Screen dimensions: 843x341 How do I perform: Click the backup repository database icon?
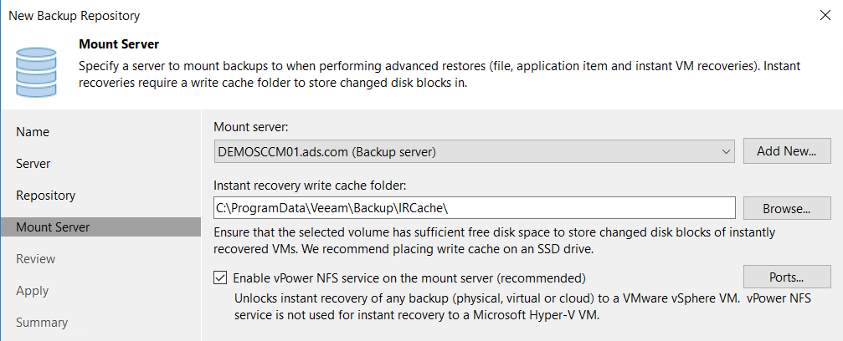[36, 73]
